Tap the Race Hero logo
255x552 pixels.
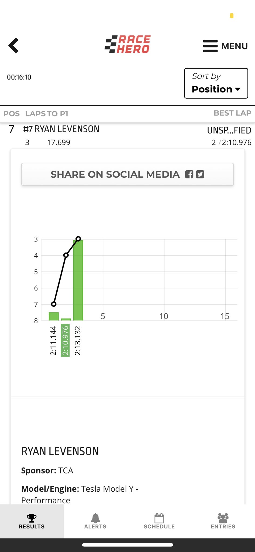pyautogui.click(x=127, y=44)
